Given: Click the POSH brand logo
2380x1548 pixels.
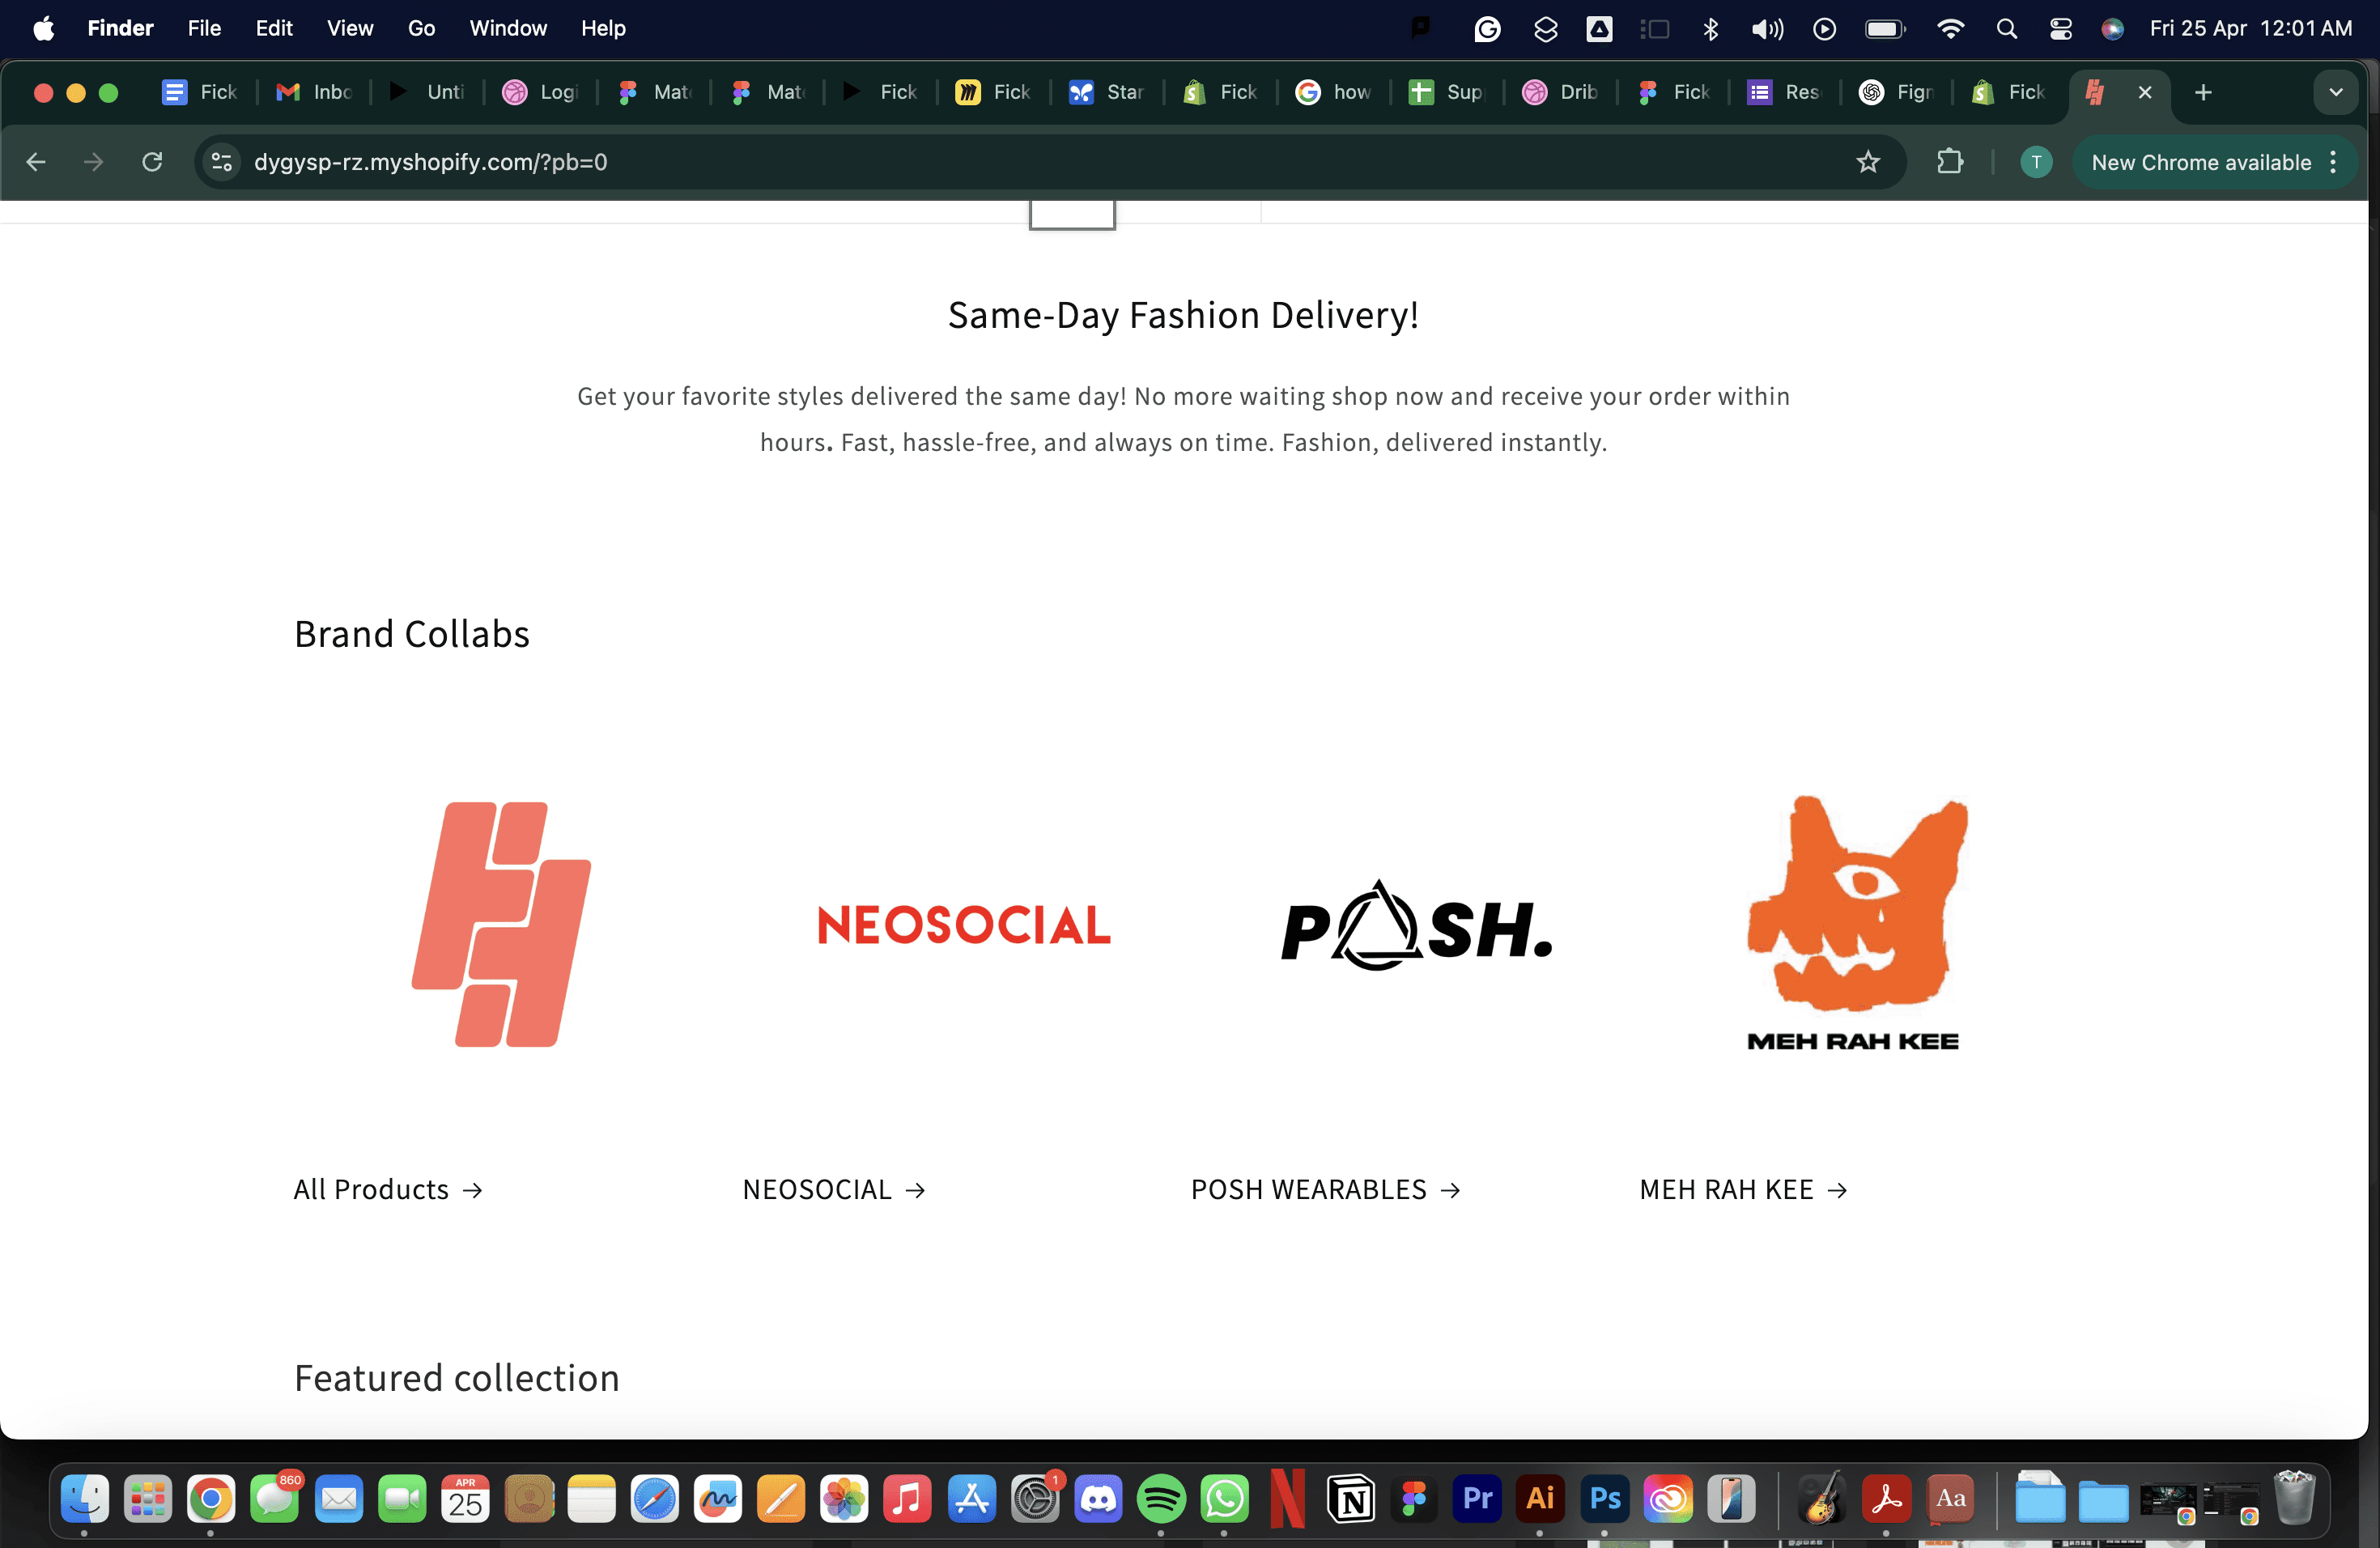Looking at the screenshot, I should (1415, 926).
